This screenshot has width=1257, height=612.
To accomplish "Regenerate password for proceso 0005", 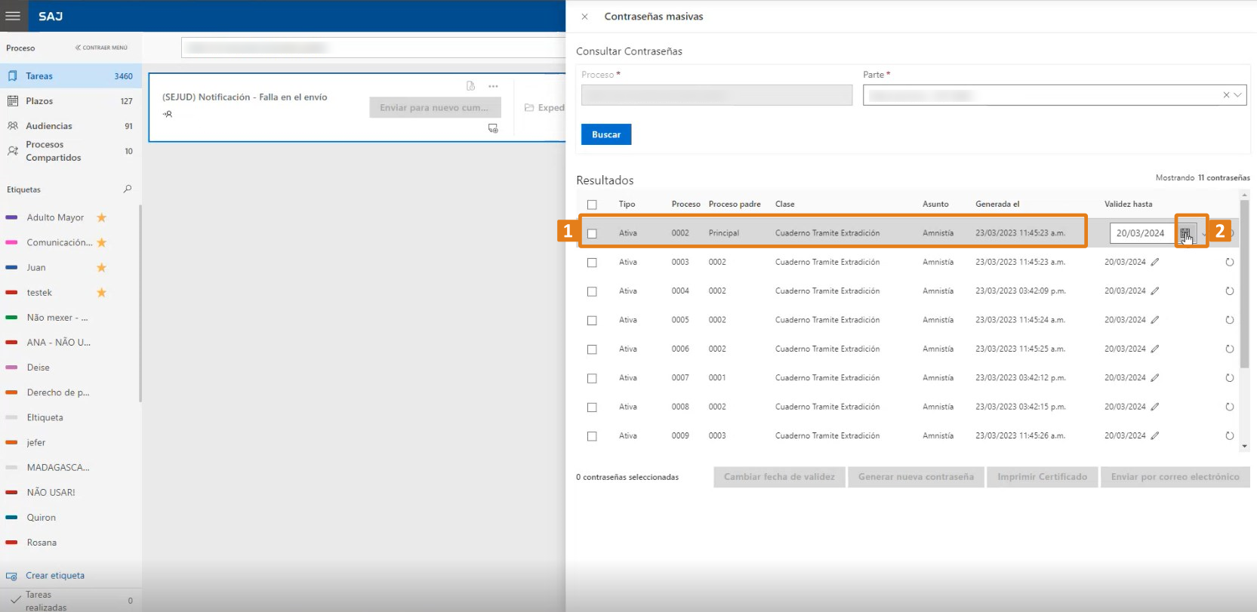I will [x=1229, y=320].
